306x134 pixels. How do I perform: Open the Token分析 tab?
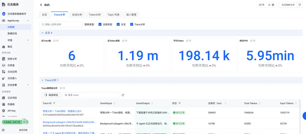95,15
